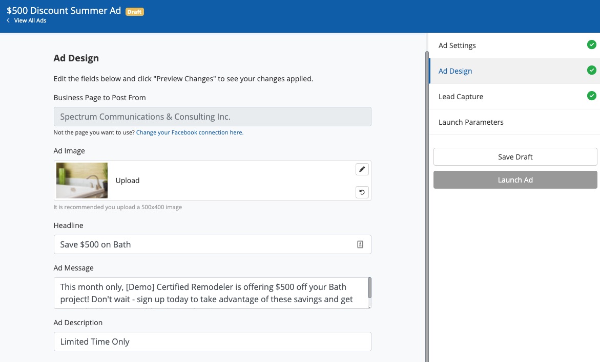Click into the Headline text field
The width and height of the screenshot is (600, 362).
(205, 244)
